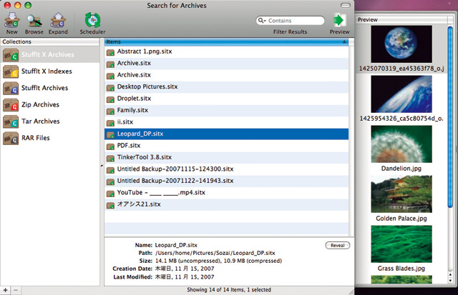Click the archive icon beside Abstract 1.png.sitx
458x295 pixels.
pos(110,52)
